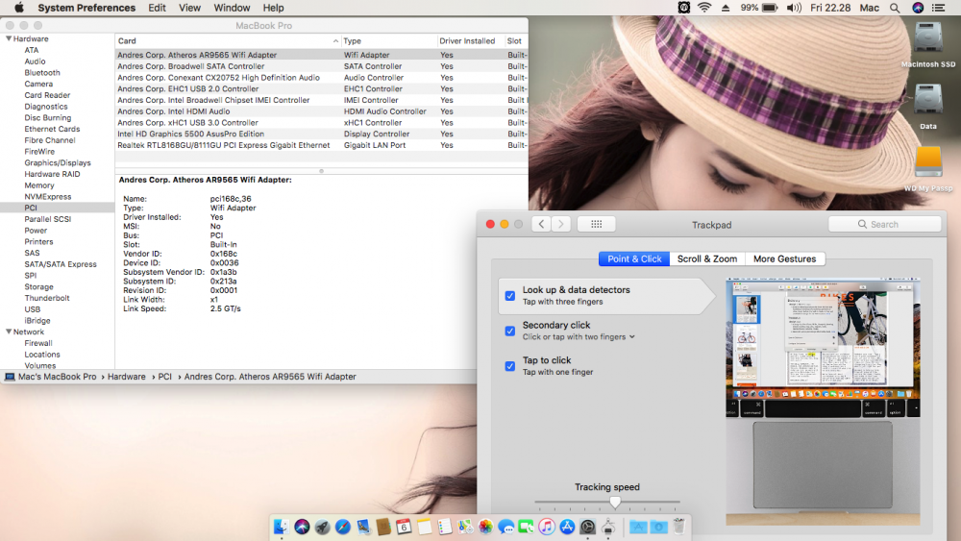Select Graphics/Displays in sidebar
Image resolution: width=961 pixels, height=541 pixels.
pyautogui.click(x=58, y=163)
